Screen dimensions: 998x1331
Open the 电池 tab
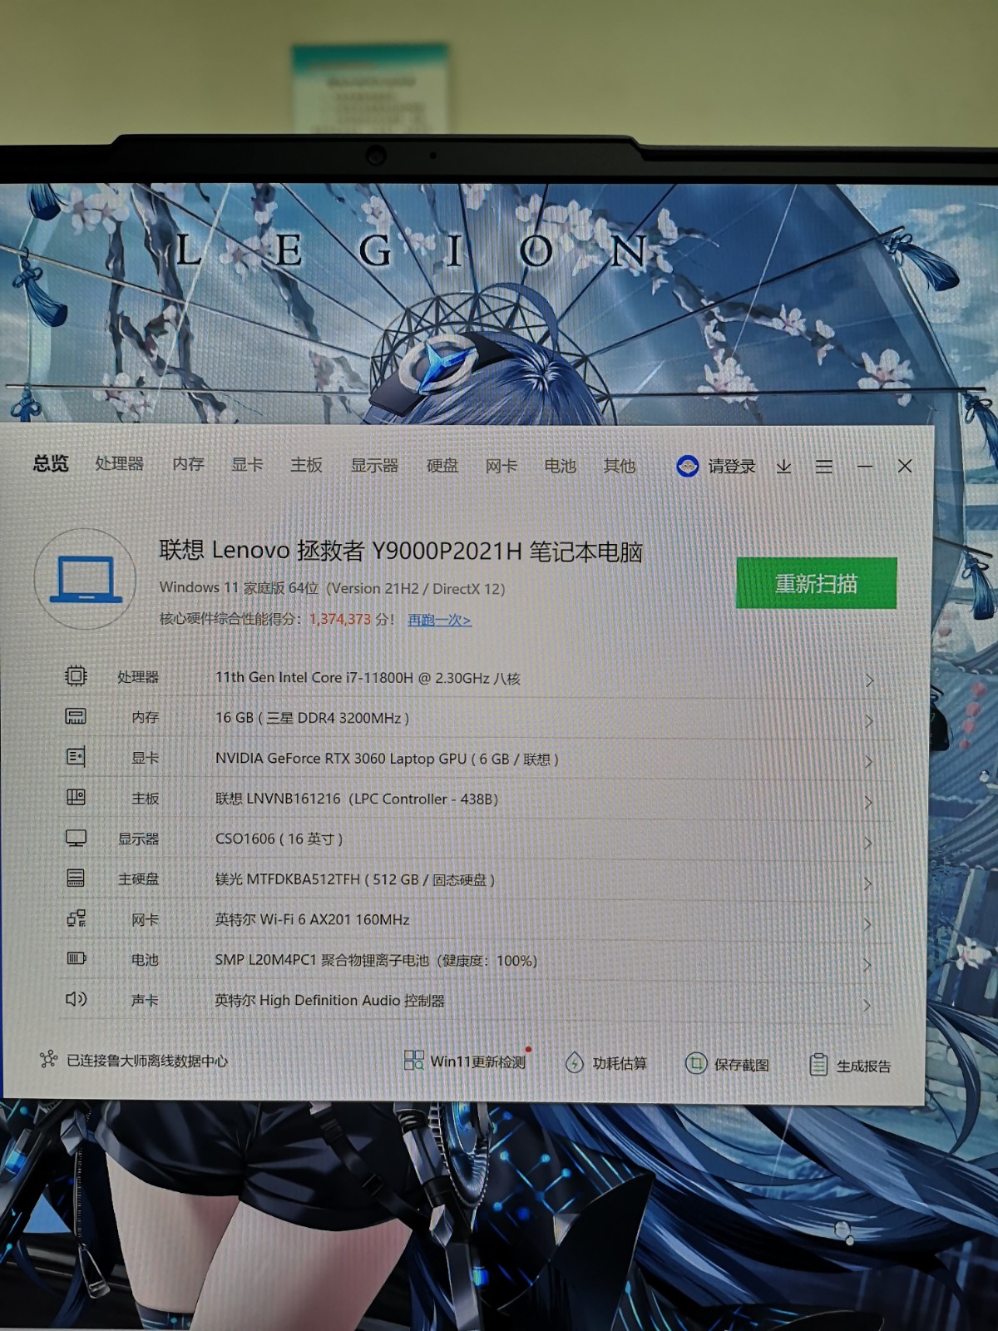[560, 466]
